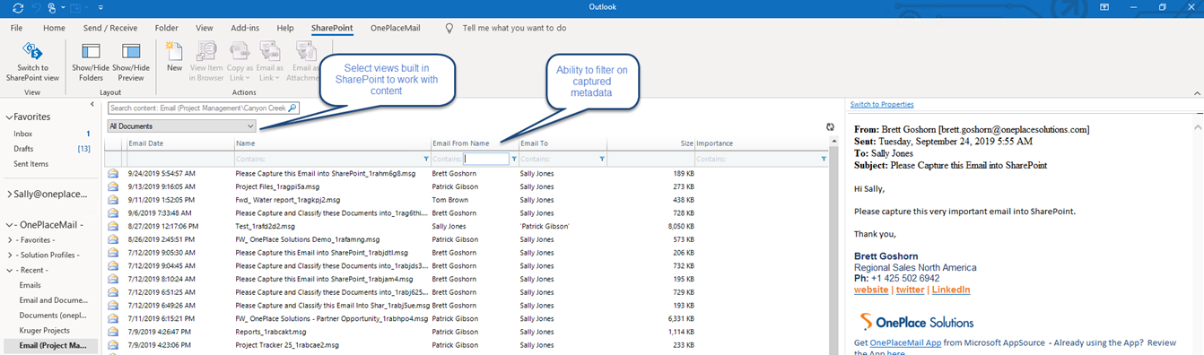Click the Email From Name filter input
This screenshot has width=1204, height=355.
[x=487, y=159]
